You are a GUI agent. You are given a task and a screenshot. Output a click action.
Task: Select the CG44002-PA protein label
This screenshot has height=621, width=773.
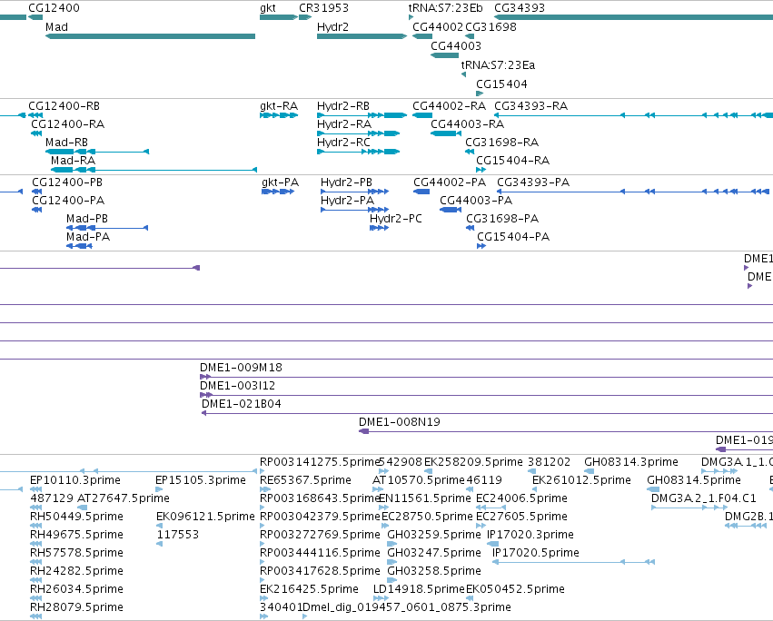click(450, 182)
